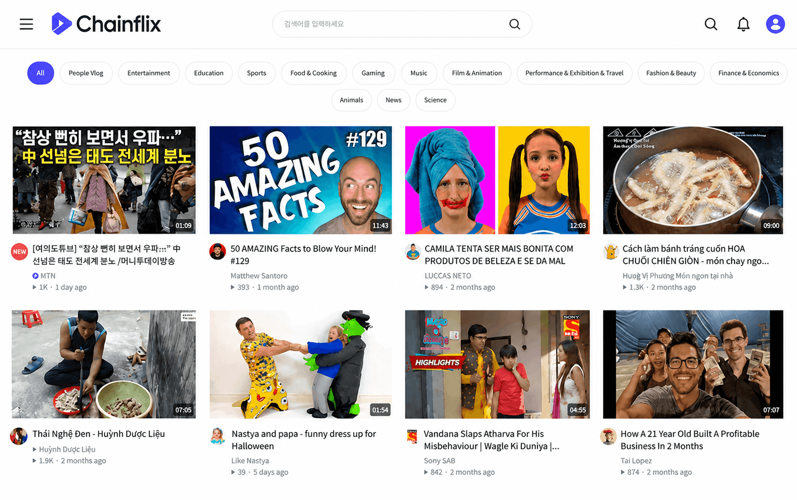The height and width of the screenshot is (500, 797).
Task: Open MTN channel name link
Action: point(48,276)
